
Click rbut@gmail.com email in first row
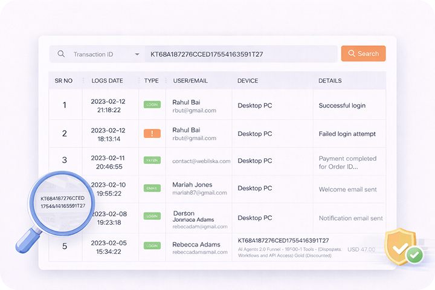point(194,111)
